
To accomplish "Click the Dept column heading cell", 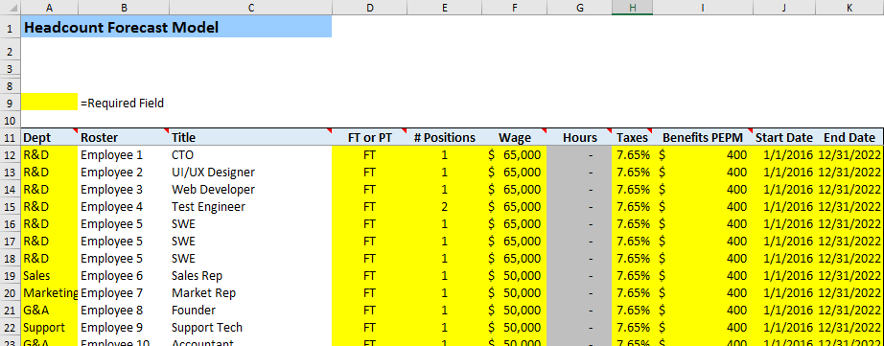I will (x=50, y=137).
